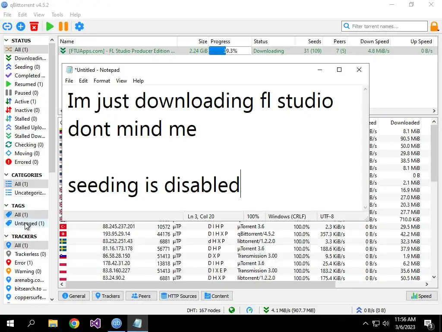Switch to the General tab

(x=74, y=296)
